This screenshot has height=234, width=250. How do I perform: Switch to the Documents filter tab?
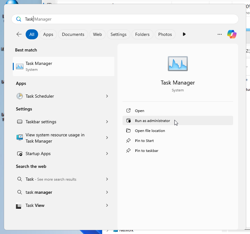[73, 34]
